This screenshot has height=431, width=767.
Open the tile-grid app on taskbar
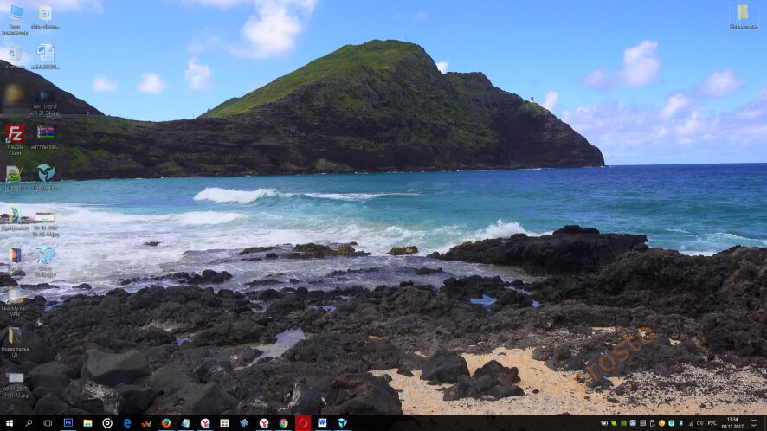coord(224,423)
